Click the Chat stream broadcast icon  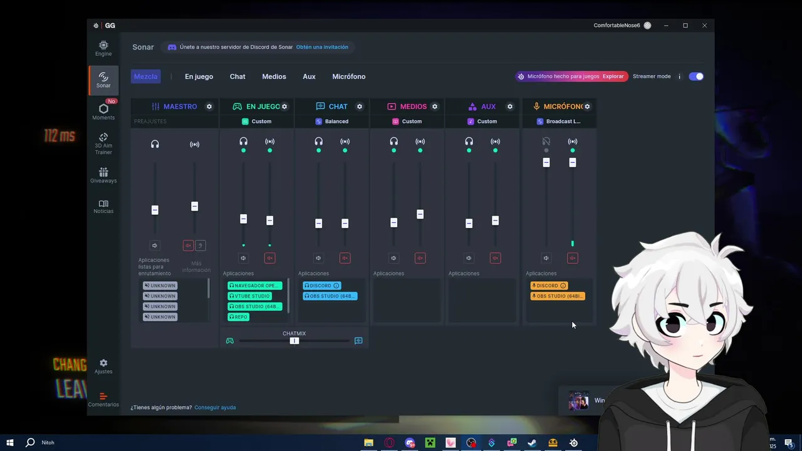click(345, 142)
